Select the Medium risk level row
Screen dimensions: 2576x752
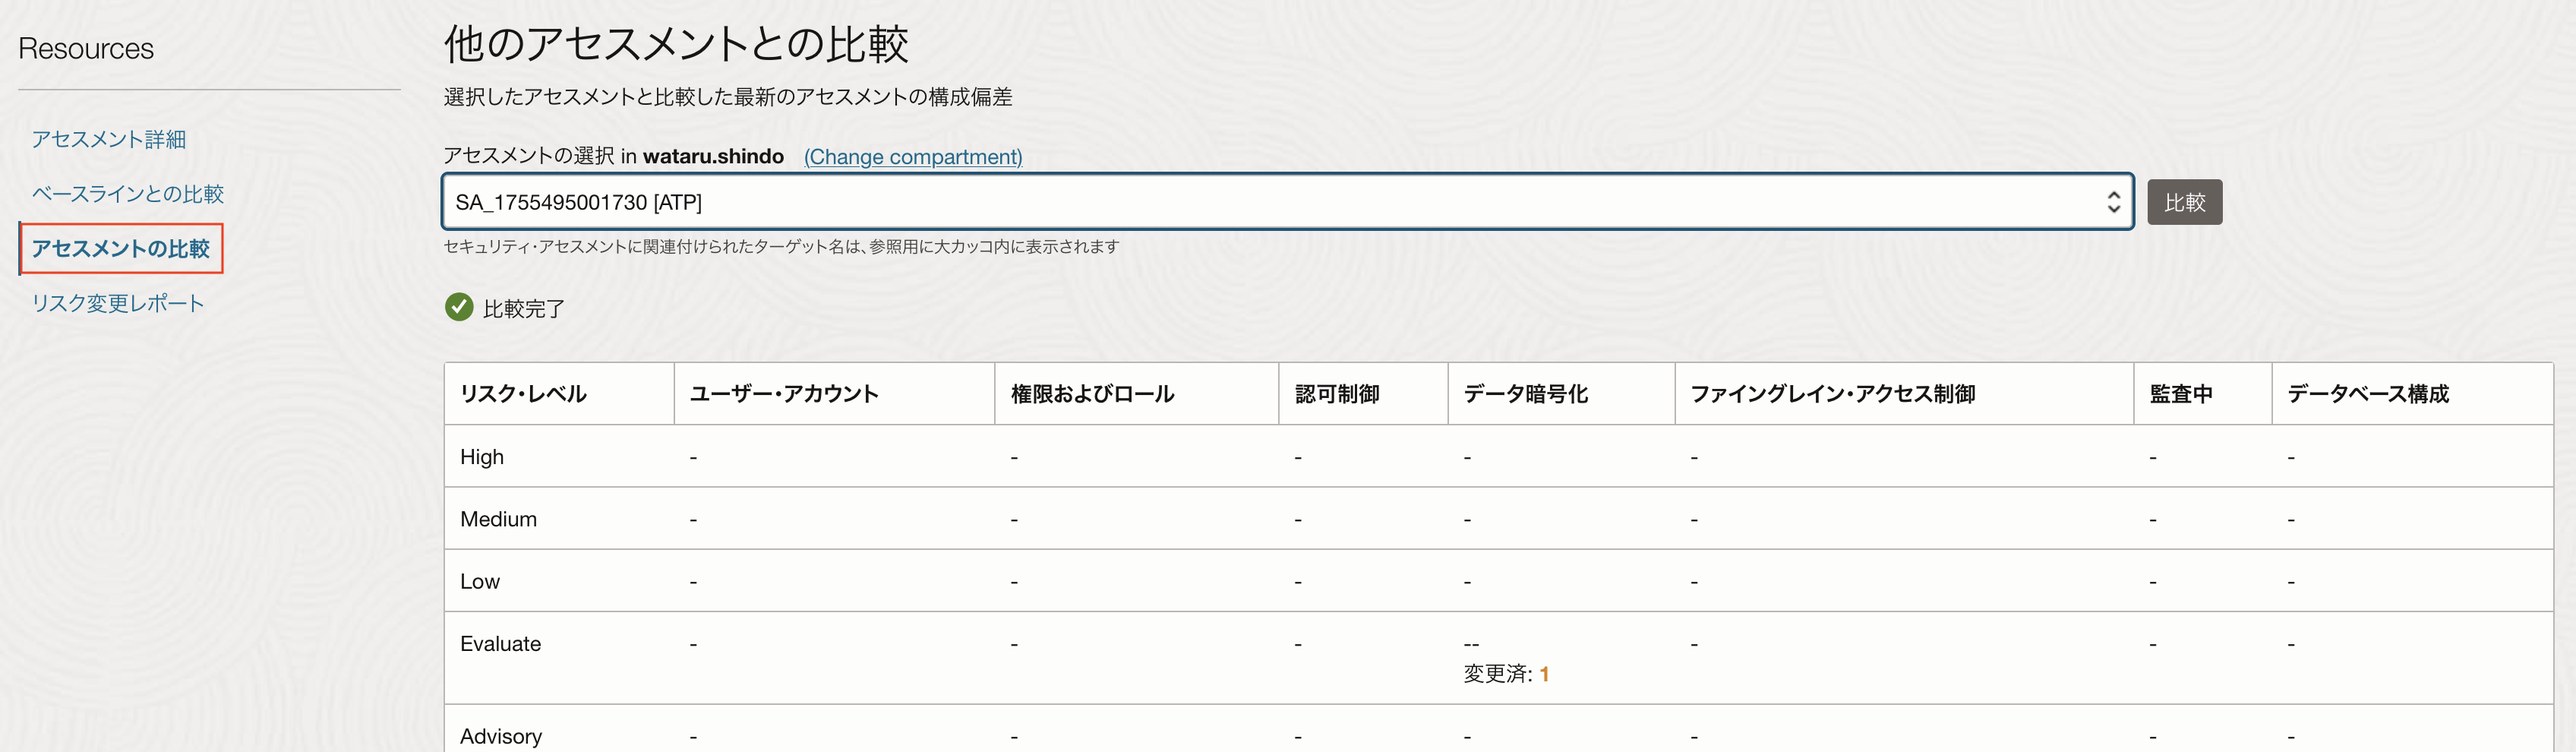pyautogui.click(x=498, y=519)
